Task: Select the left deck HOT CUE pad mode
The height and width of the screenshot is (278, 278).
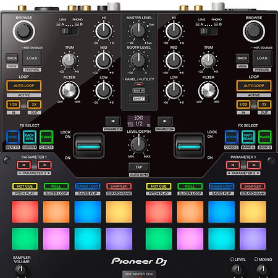Action: (x=25, y=186)
